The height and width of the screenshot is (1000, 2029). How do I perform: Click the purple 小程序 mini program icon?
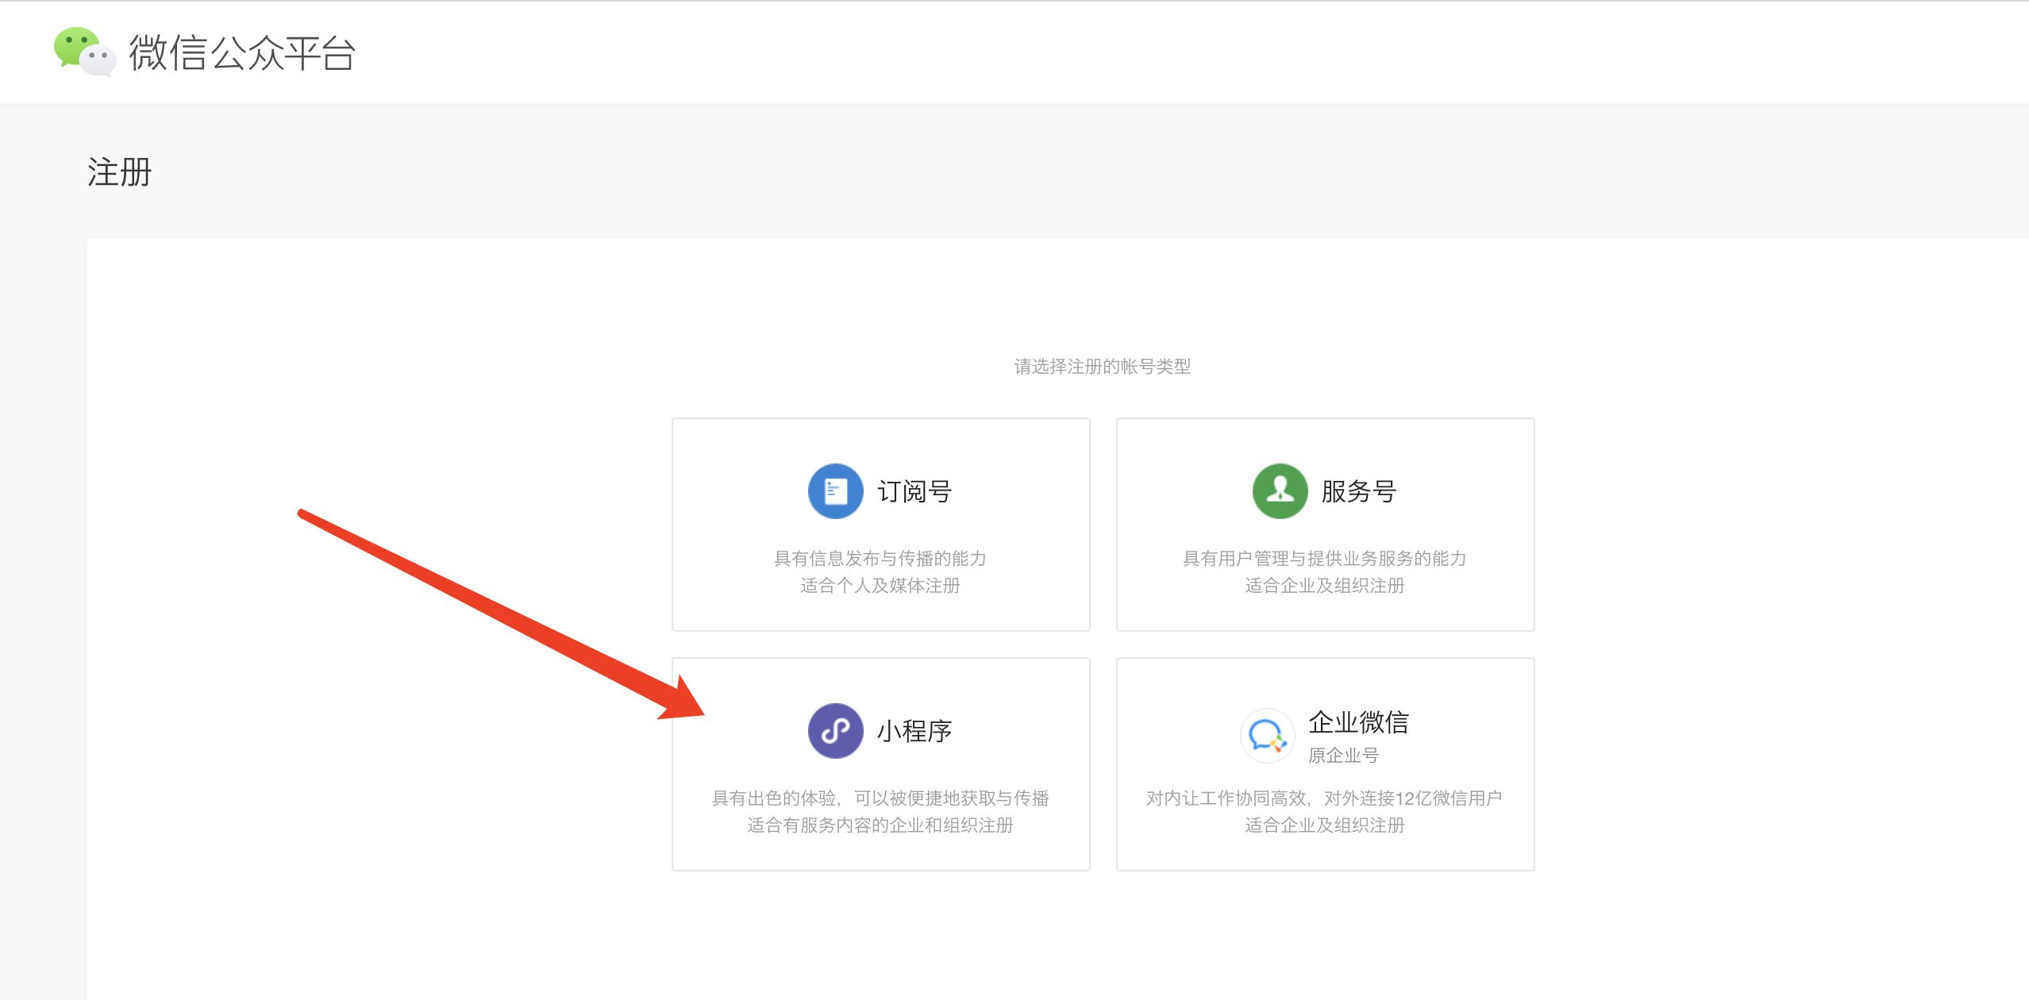835,731
